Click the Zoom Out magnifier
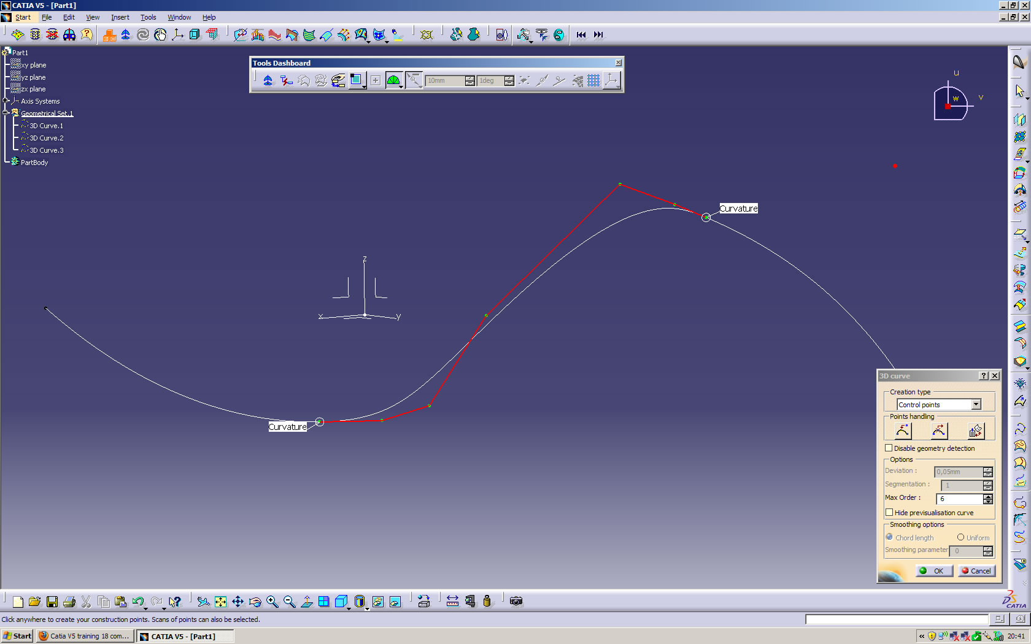The width and height of the screenshot is (1031, 644). tap(289, 602)
